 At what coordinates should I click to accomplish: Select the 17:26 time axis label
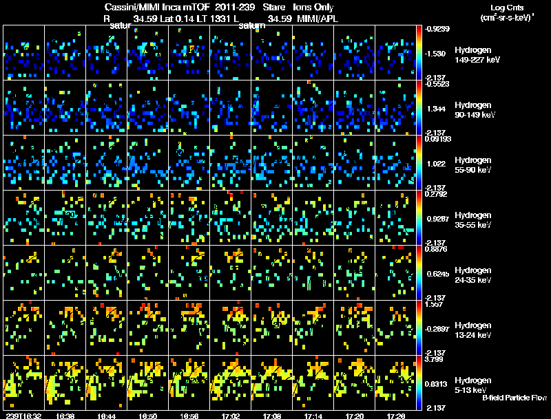[395, 416]
